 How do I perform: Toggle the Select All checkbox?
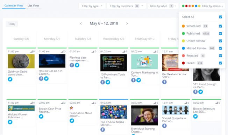(220, 17)
